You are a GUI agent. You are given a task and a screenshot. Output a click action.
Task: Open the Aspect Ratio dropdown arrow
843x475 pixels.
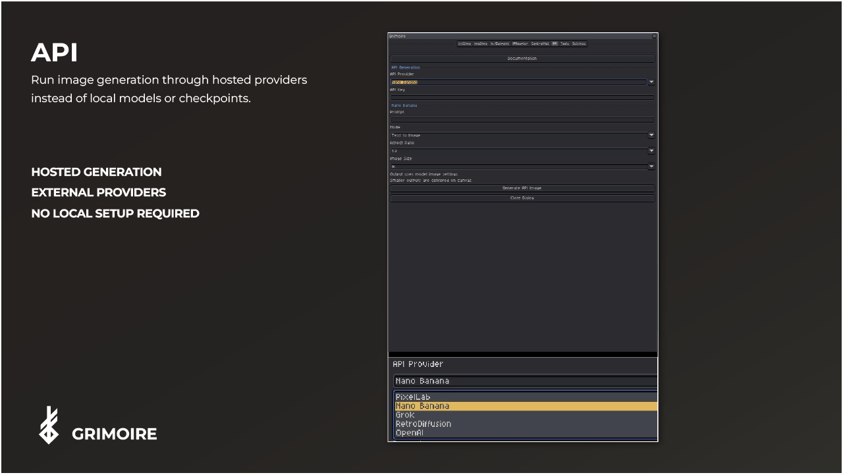pyautogui.click(x=651, y=151)
